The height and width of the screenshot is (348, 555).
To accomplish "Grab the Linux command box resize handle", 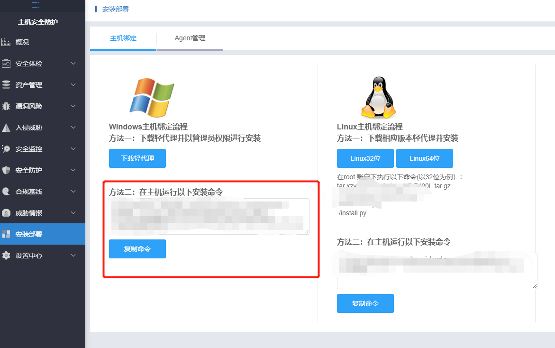I will point(535,286).
